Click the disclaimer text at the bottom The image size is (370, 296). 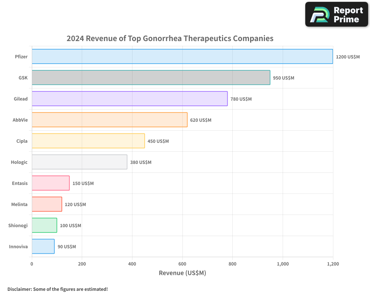point(58,289)
